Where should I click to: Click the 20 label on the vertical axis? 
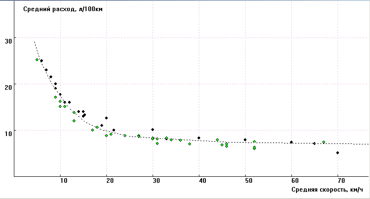pos(7,86)
